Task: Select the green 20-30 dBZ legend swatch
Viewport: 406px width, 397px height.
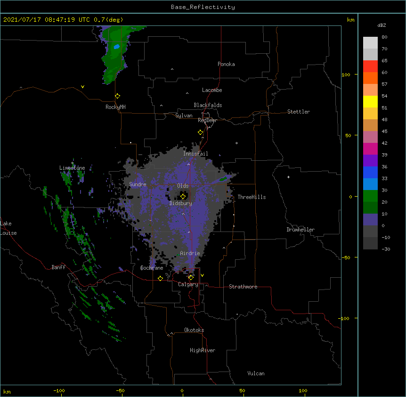Action: point(370,196)
